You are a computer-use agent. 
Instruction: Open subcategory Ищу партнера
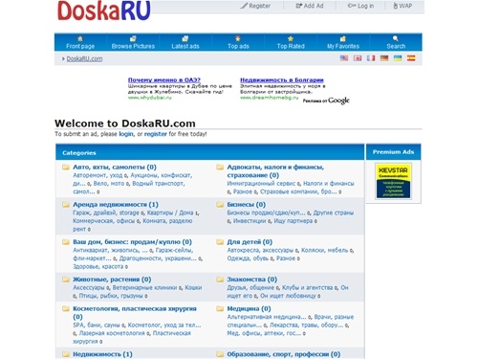coord(293,221)
